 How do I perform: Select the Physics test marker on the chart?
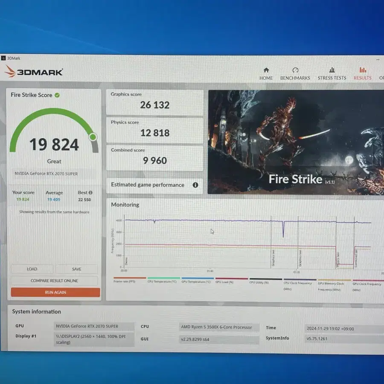[x=338, y=260]
